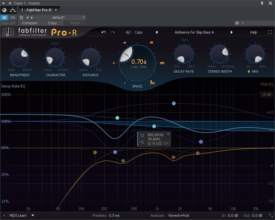Select the light blue EQ band point near 1k
This screenshot has height=220, width=275.
coord(154,126)
